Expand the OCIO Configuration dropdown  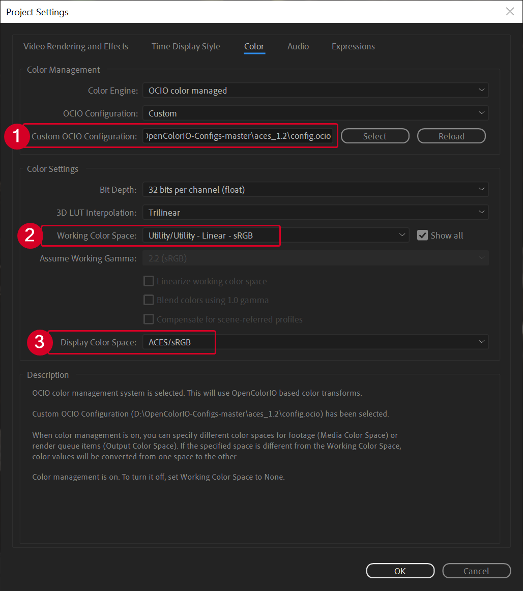[x=315, y=113]
